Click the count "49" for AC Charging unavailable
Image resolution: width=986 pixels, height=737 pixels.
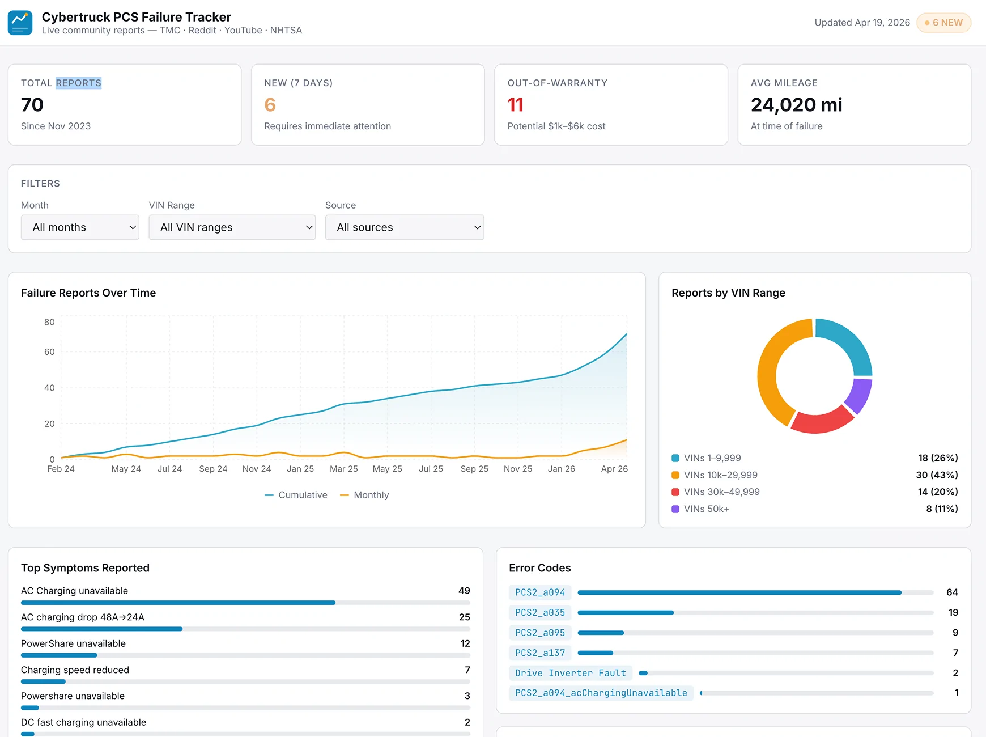464,591
